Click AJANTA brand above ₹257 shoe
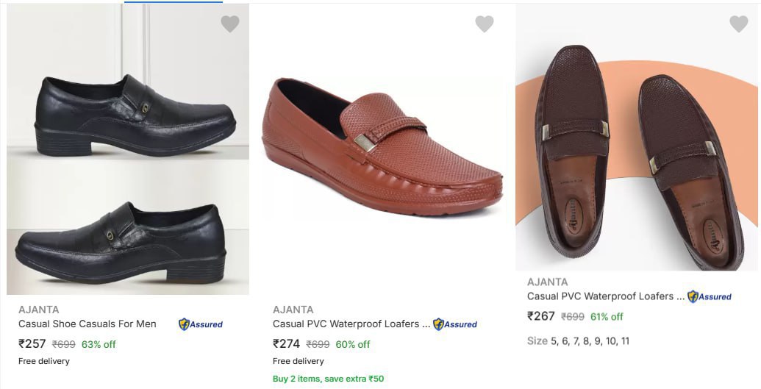The height and width of the screenshot is (389, 761). point(39,310)
